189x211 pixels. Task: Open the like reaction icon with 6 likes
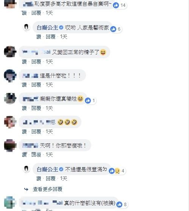(x=113, y=29)
